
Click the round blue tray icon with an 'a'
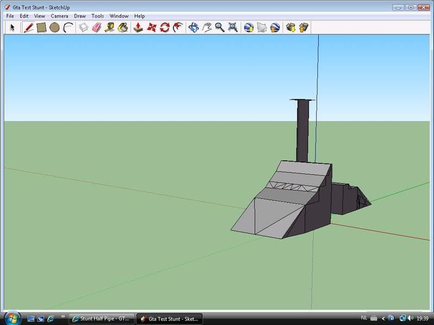391,318
